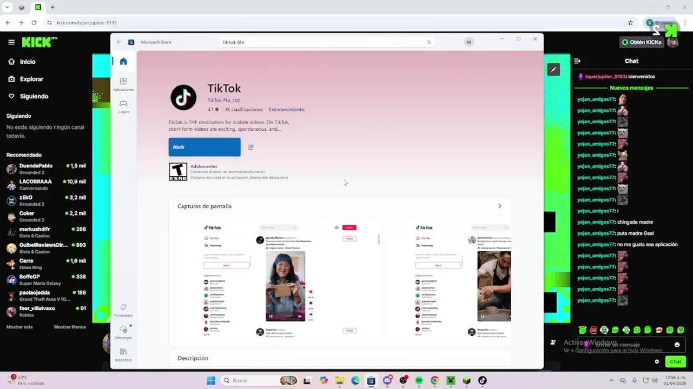Click the Obtén KICKs button
693x389 pixels.
coord(642,42)
